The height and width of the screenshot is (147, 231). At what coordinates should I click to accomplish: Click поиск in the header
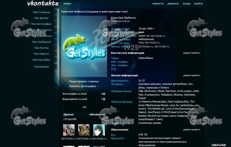(x=67, y=4)
